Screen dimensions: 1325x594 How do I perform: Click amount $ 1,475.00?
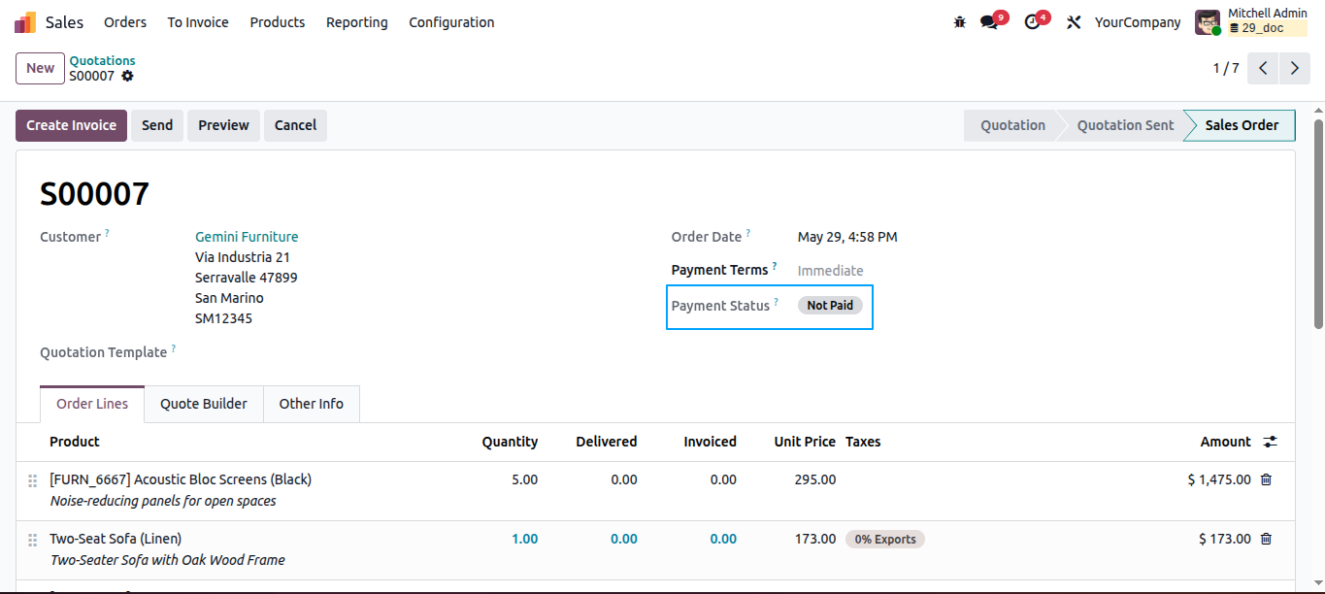(x=1219, y=479)
